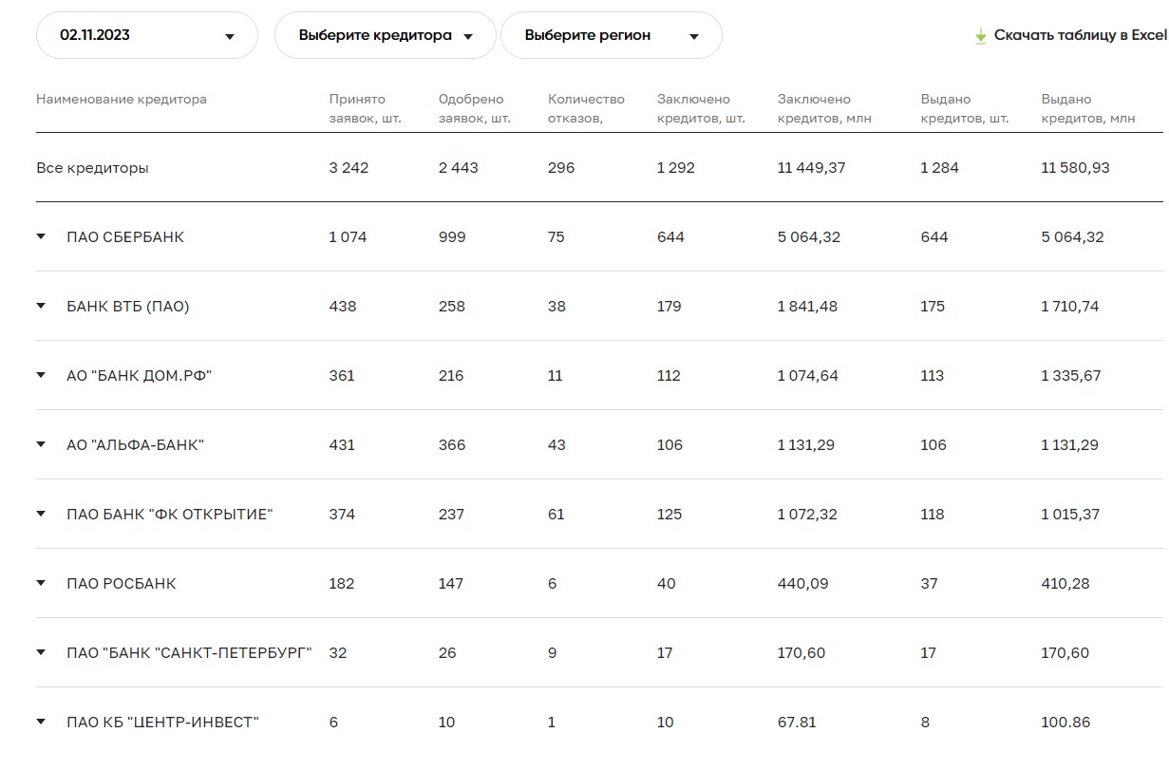1169x770 pixels.
Task: Open the date dropdown showing 02.11.2023
Action: 146,36
